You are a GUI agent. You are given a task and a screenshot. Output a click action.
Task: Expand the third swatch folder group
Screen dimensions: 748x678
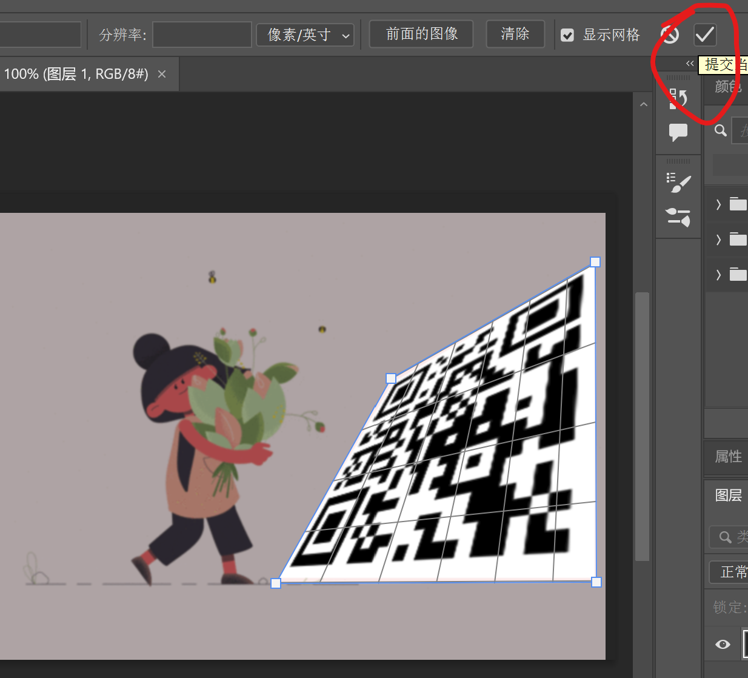pyautogui.click(x=718, y=275)
